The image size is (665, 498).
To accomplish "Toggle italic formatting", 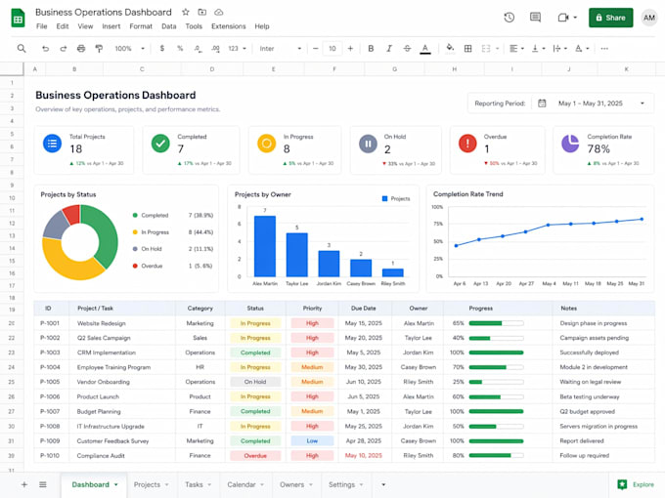I will point(389,48).
